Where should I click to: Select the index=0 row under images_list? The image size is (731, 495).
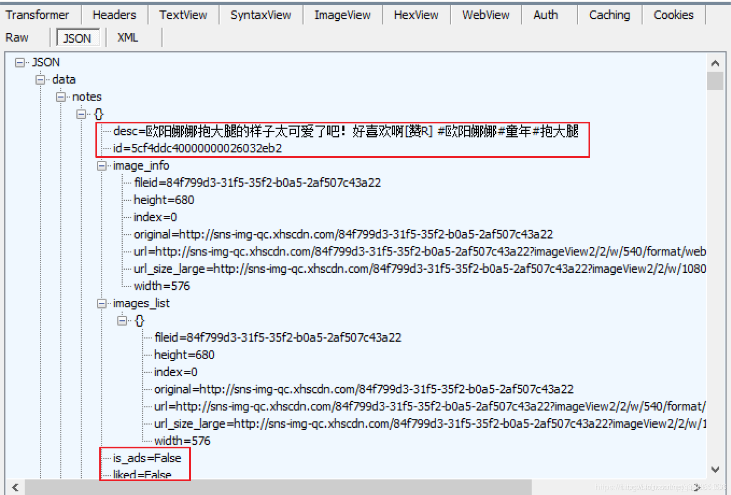[176, 372]
